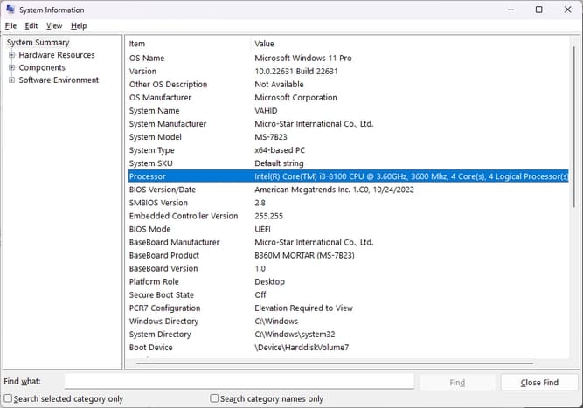Open the Help menu
This screenshot has width=583, height=408.
(79, 25)
